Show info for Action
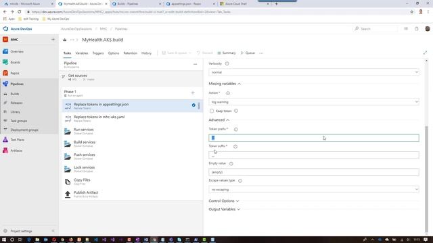This screenshot has width=433, height=243. pos(228,93)
